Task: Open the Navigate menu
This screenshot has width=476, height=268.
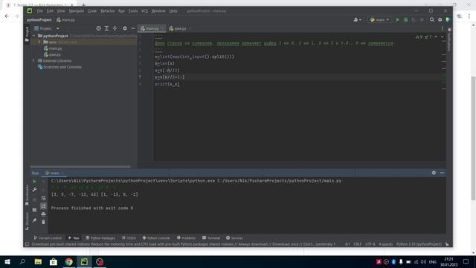Action: (x=76, y=11)
